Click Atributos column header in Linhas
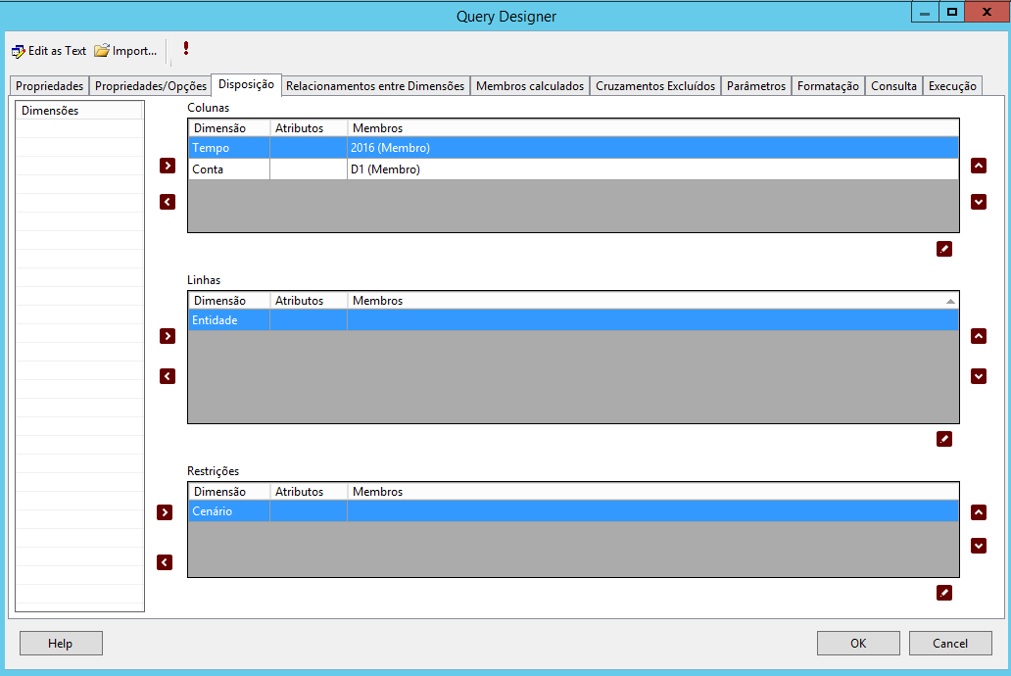 (x=309, y=301)
